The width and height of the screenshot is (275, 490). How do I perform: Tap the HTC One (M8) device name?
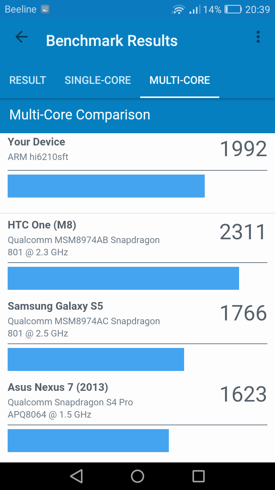(x=42, y=225)
